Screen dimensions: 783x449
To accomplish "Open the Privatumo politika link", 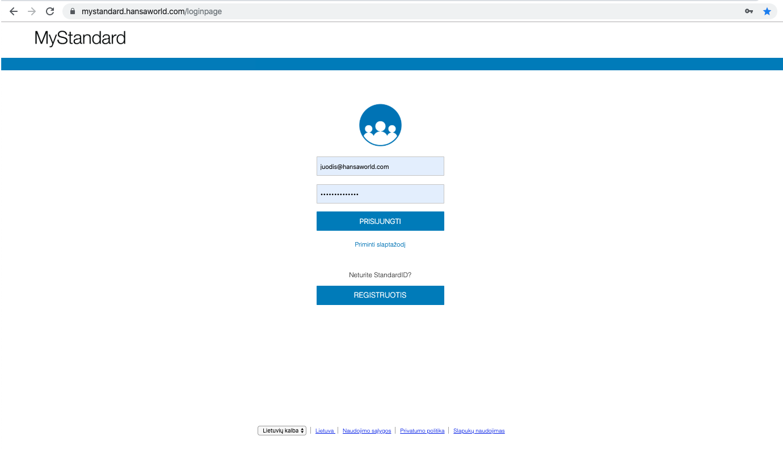I will [x=422, y=431].
